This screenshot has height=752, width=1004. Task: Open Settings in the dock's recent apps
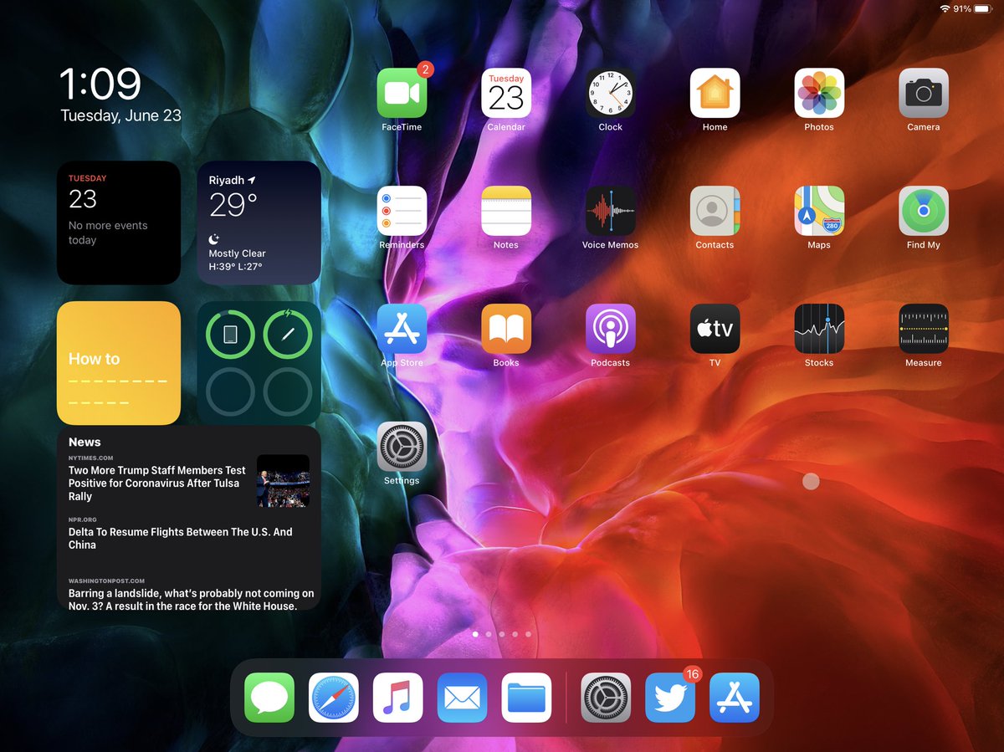(x=606, y=698)
